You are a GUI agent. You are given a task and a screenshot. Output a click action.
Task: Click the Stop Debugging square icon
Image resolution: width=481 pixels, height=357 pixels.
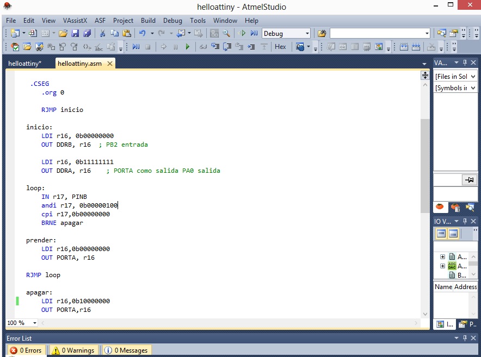coord(148,47)
